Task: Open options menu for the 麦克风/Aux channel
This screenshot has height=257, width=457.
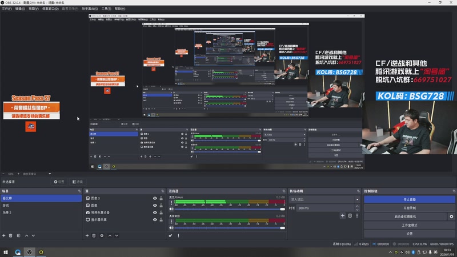Action: (x=171, y=203)
